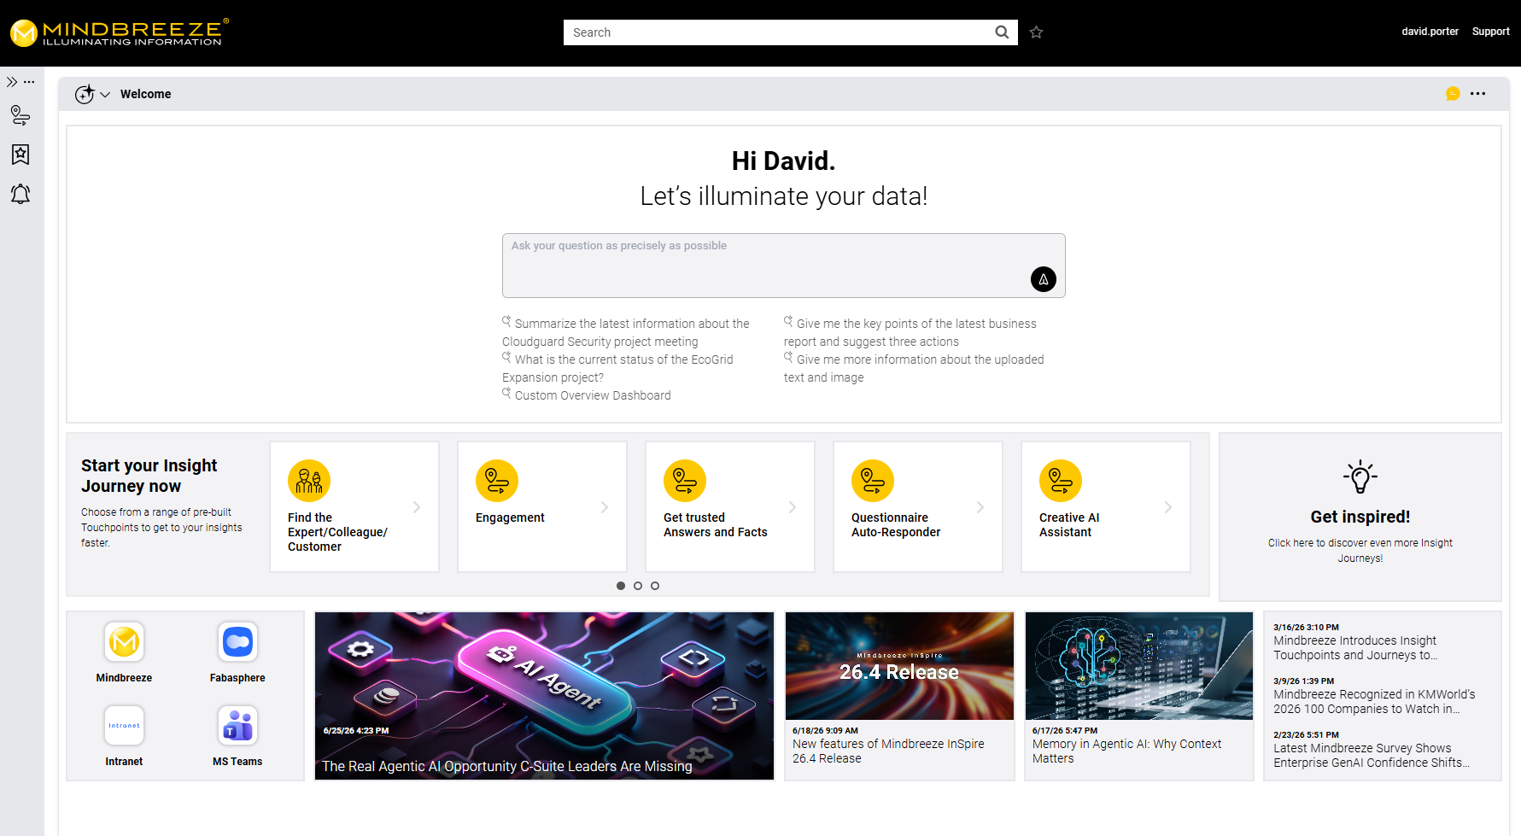Click the Get inspired! heading
Image resolution: width=1521 pixels, height=836 pixels.
(1360, 517)
